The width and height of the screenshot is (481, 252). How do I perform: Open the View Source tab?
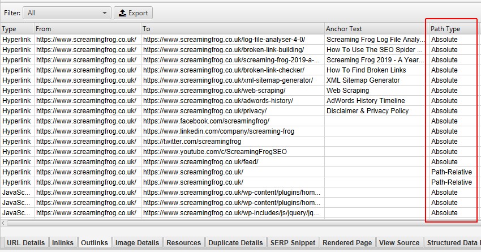click(400, 243)
